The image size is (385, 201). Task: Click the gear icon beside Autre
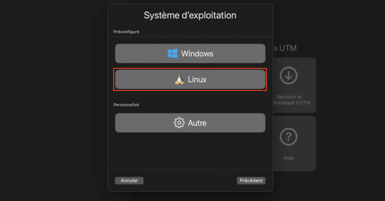(x=179, y=123)
